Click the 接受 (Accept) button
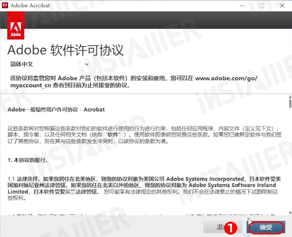Viewport: 292px width, 237px height. pos(266,227)
